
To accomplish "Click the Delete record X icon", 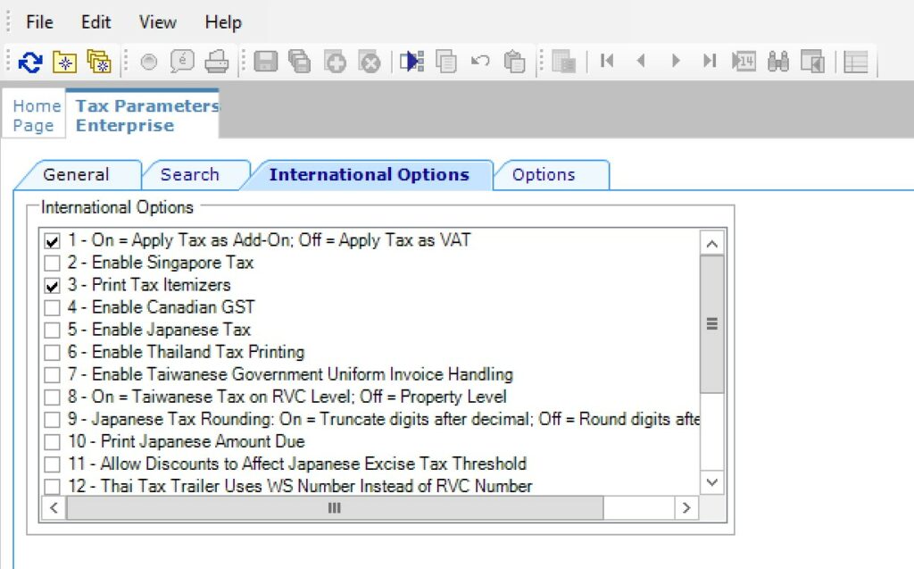I will 370,62.
